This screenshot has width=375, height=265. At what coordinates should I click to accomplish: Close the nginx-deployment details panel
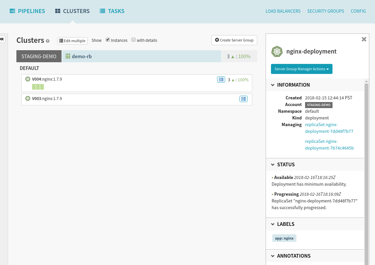(364, 39)
